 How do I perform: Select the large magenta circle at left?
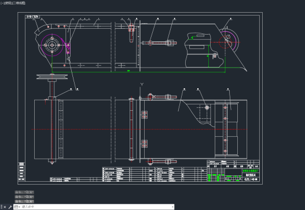[x=52, y=45]
